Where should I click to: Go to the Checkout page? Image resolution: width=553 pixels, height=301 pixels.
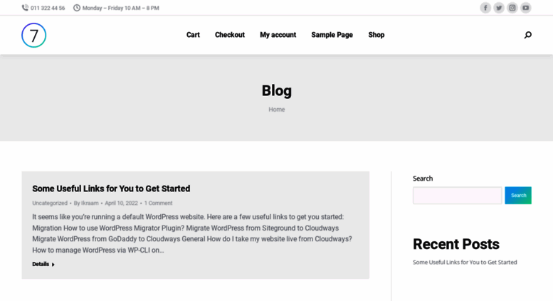230,35
